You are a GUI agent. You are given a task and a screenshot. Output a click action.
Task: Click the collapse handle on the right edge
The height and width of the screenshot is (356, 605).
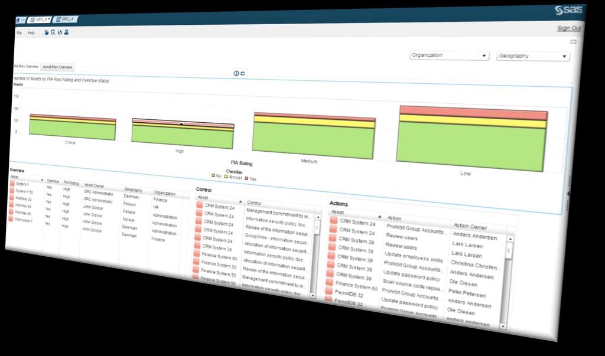click(x=569, y=193)
